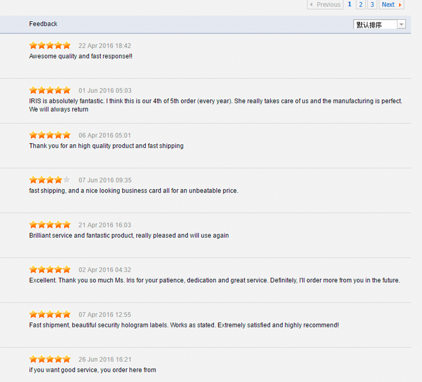Click the stars dated 26 Jun 2016

50,359
